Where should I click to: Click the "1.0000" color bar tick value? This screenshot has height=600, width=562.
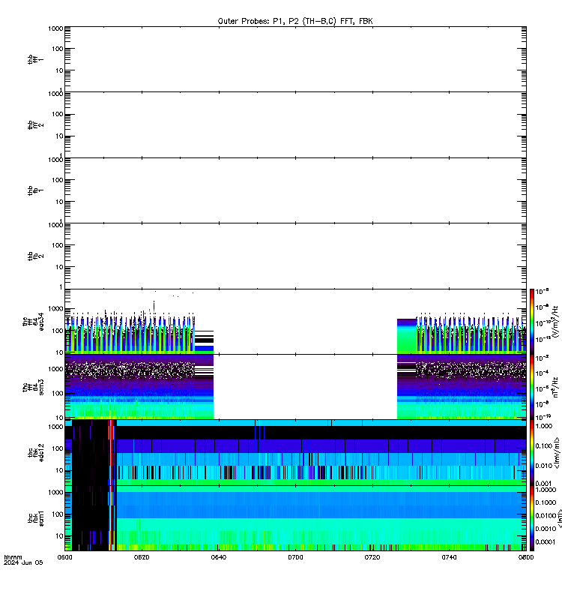click(546, 490)
